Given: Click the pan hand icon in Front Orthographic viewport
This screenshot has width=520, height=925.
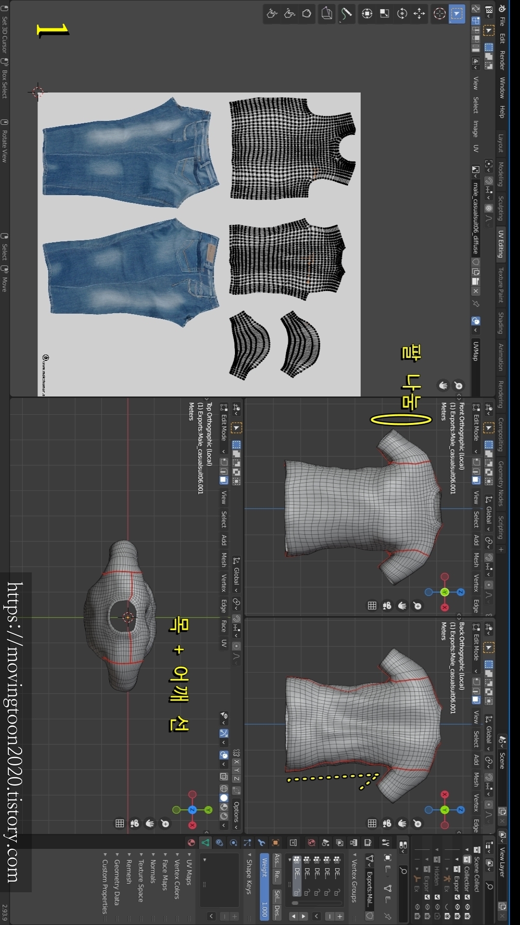Looking at the screenshot, I should 402,606.
